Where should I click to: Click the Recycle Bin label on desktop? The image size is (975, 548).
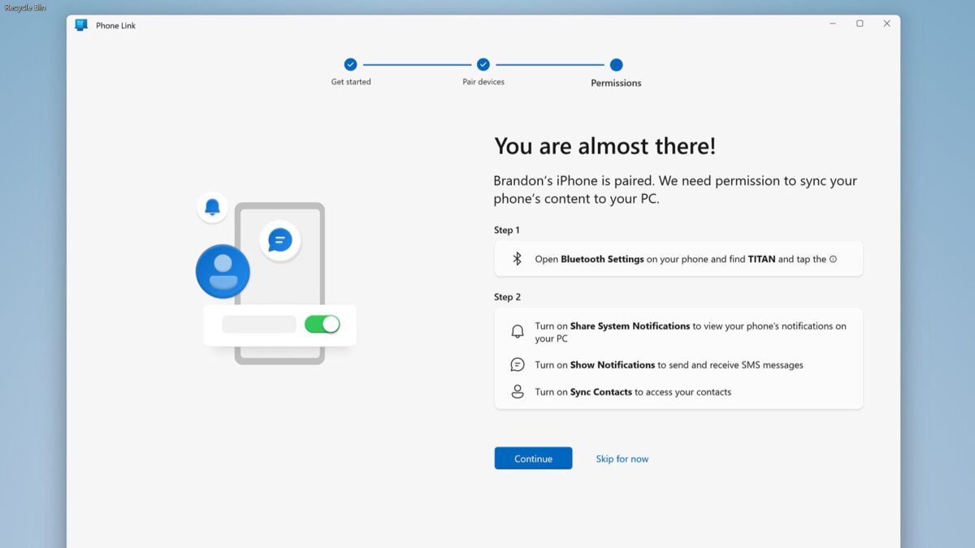(x=25, y=7)
